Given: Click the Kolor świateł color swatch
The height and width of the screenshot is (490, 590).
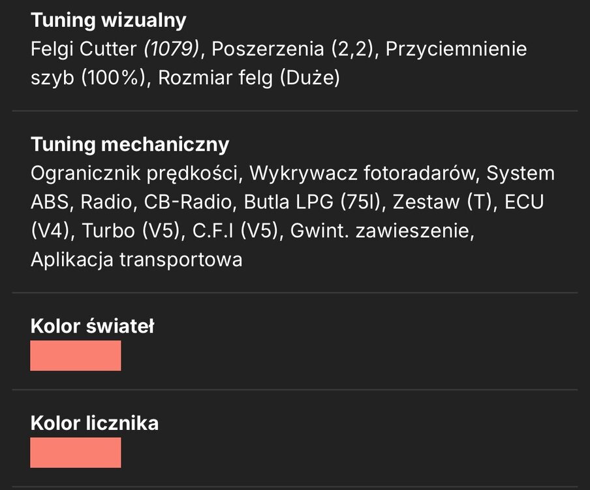Looking at the screenshot, I should click(76, 355).
